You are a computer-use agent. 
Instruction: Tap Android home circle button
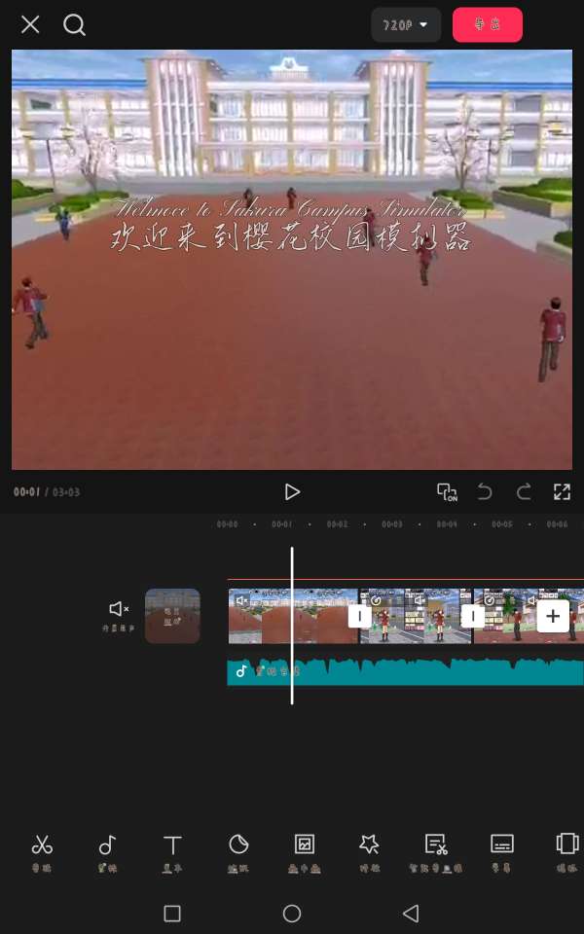coord(291,914)
